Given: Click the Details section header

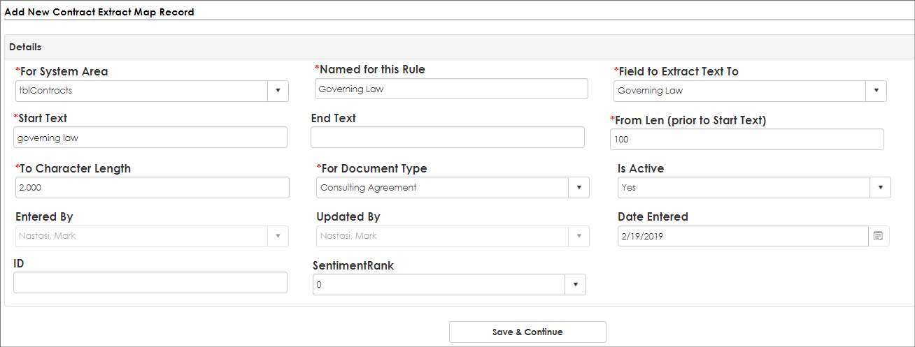Looking at the screenshot, I should click(457, 47).
